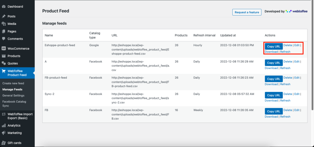Click the Comments bubble icon
This screenshot has height=147, width=314.
[x=3, y=39]
